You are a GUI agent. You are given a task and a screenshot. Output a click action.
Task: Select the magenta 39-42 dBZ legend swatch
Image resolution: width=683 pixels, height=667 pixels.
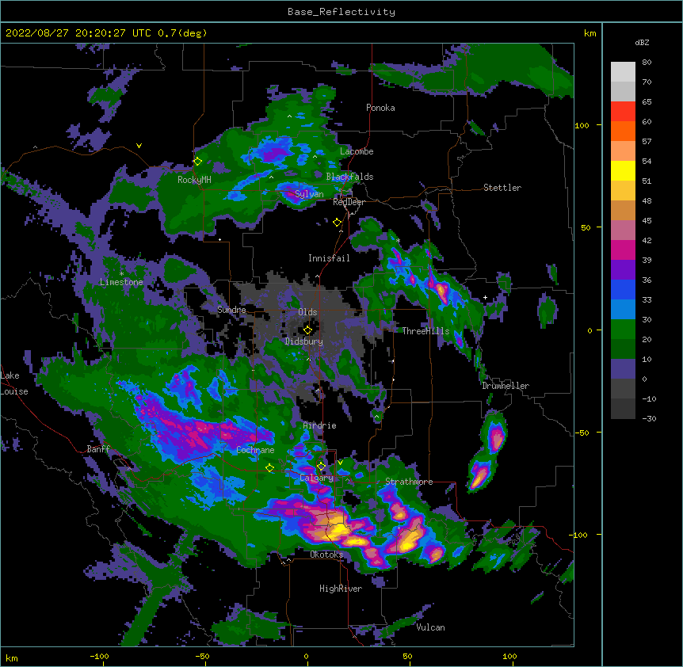623,250
